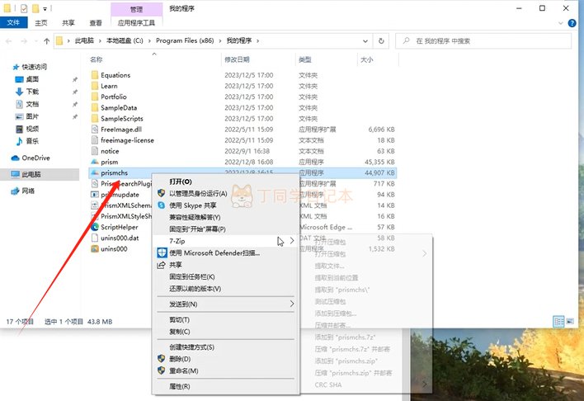Expand chevron after 我的程序 in path
The image size is (584, 401).
click(257, 40)
